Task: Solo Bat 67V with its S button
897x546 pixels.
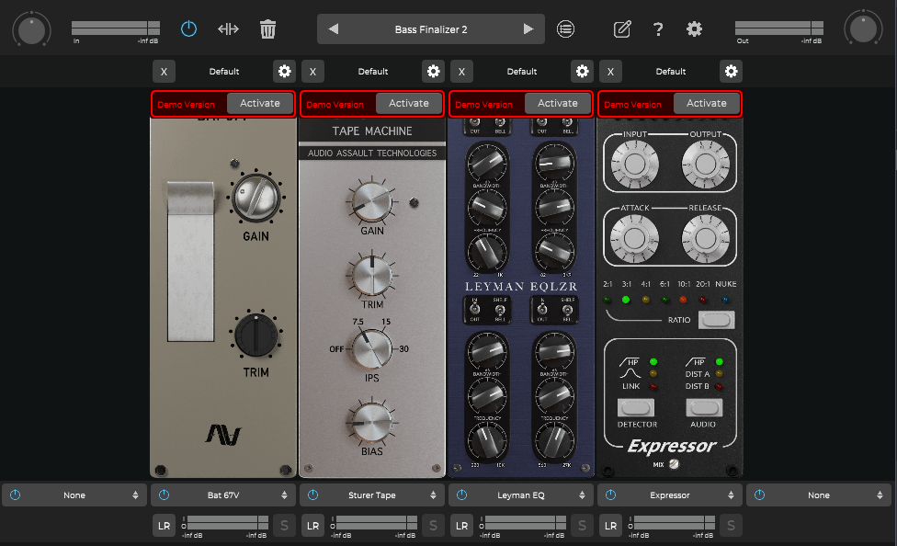Action: pyautogui.click(x=284, y=526)
